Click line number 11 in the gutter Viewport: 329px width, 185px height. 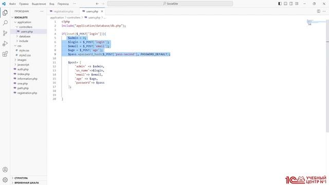pyautogui.click(x=54, y=62)
